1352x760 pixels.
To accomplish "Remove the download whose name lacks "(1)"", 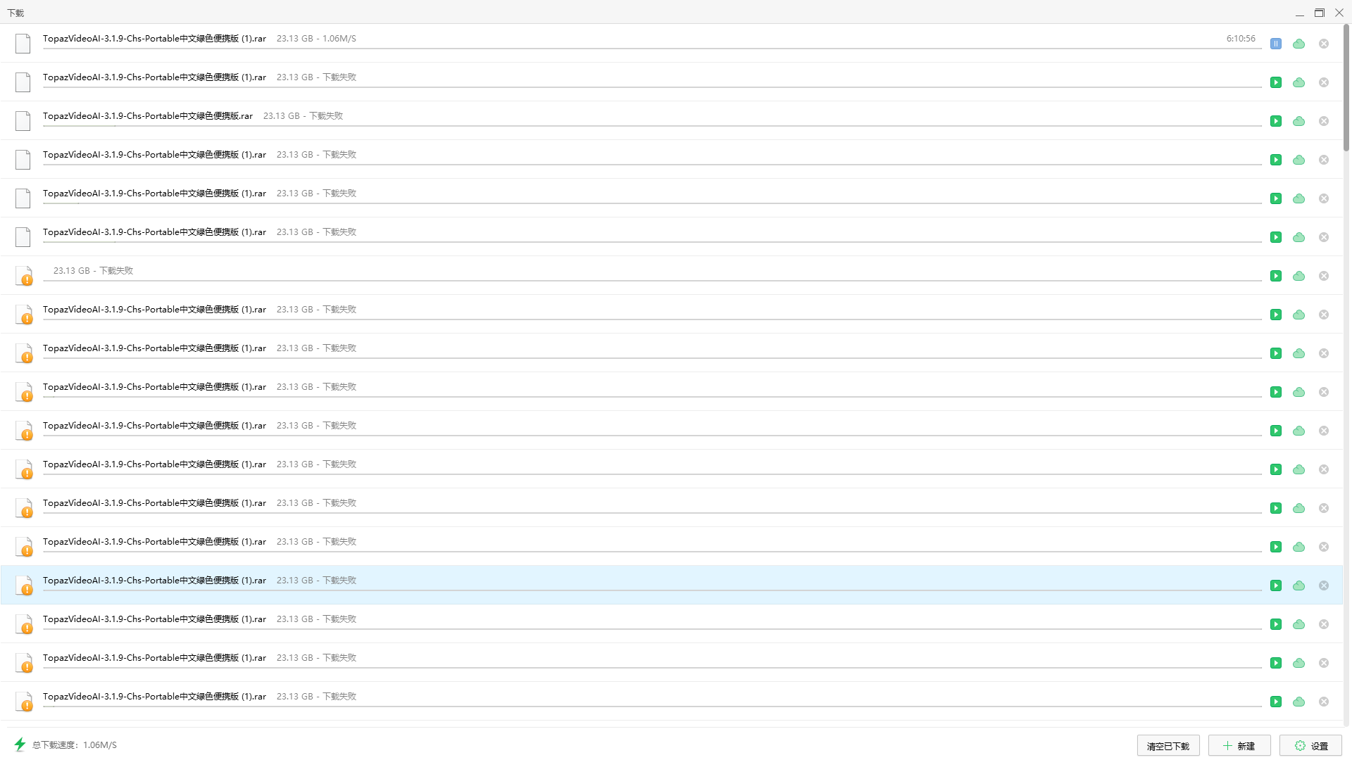I will click(1324, 121).
